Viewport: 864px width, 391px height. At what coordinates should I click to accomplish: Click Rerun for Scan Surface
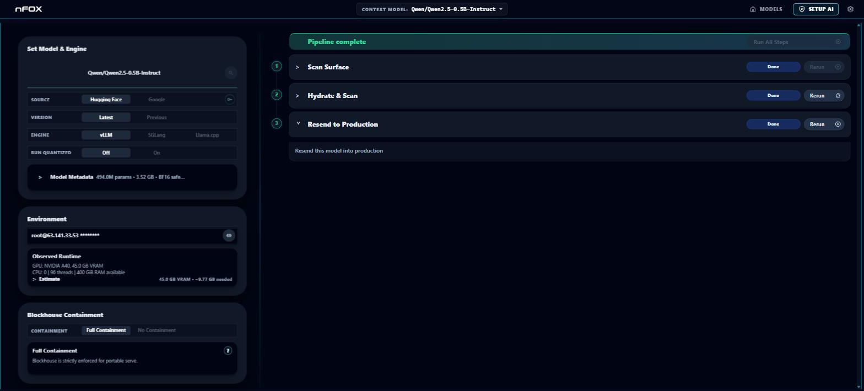pyautogui.click(x=824, y=67)
